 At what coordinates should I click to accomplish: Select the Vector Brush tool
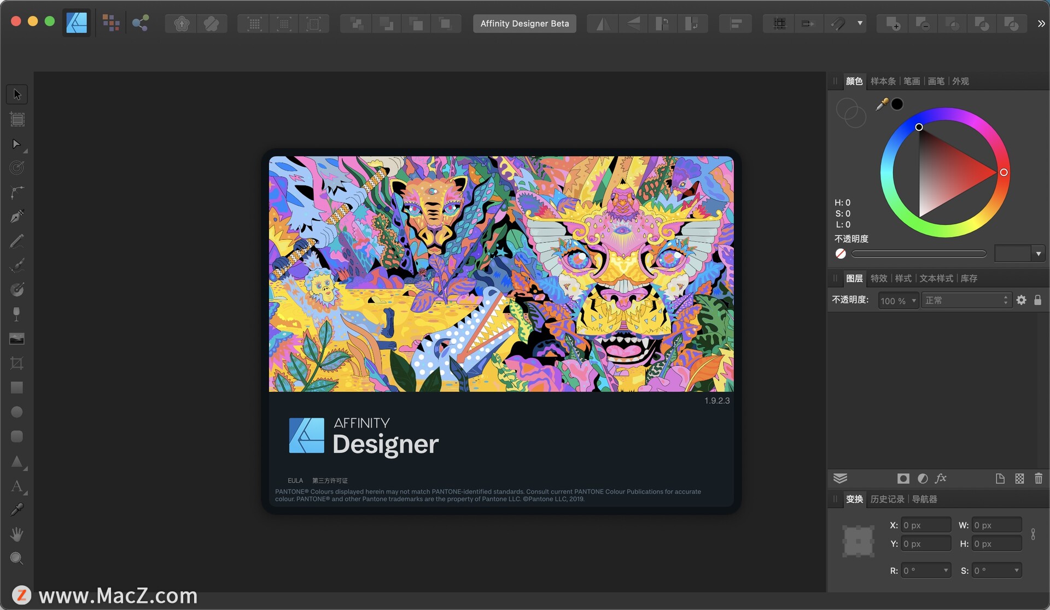point(17,265)
